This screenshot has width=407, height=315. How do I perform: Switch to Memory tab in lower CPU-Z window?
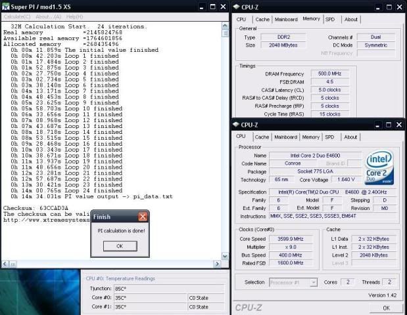pyautogui.click(x=311, y=137)
